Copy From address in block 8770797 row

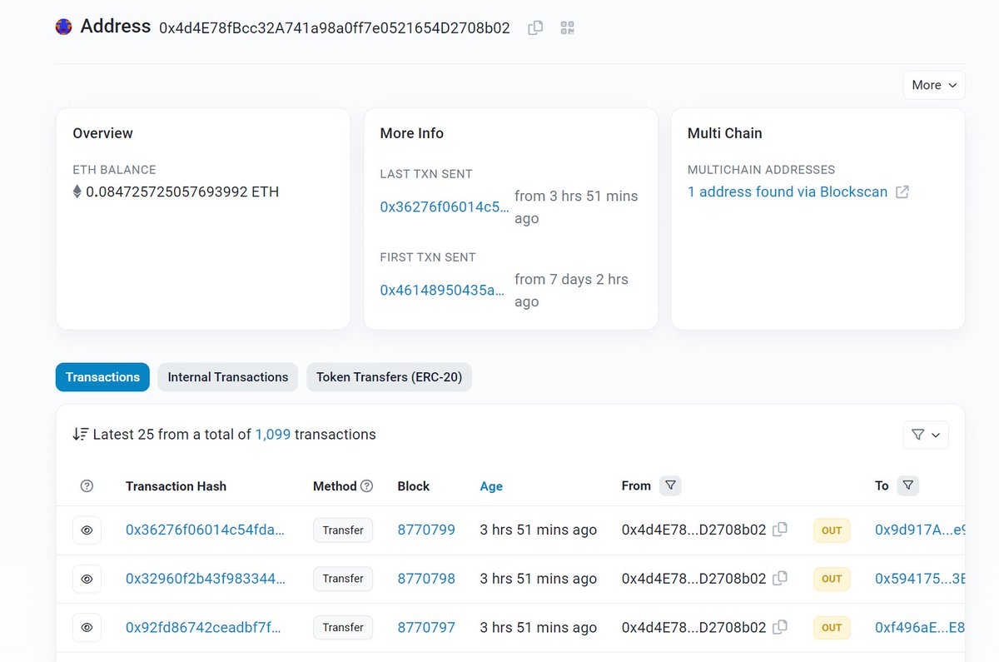click(780, 627)
